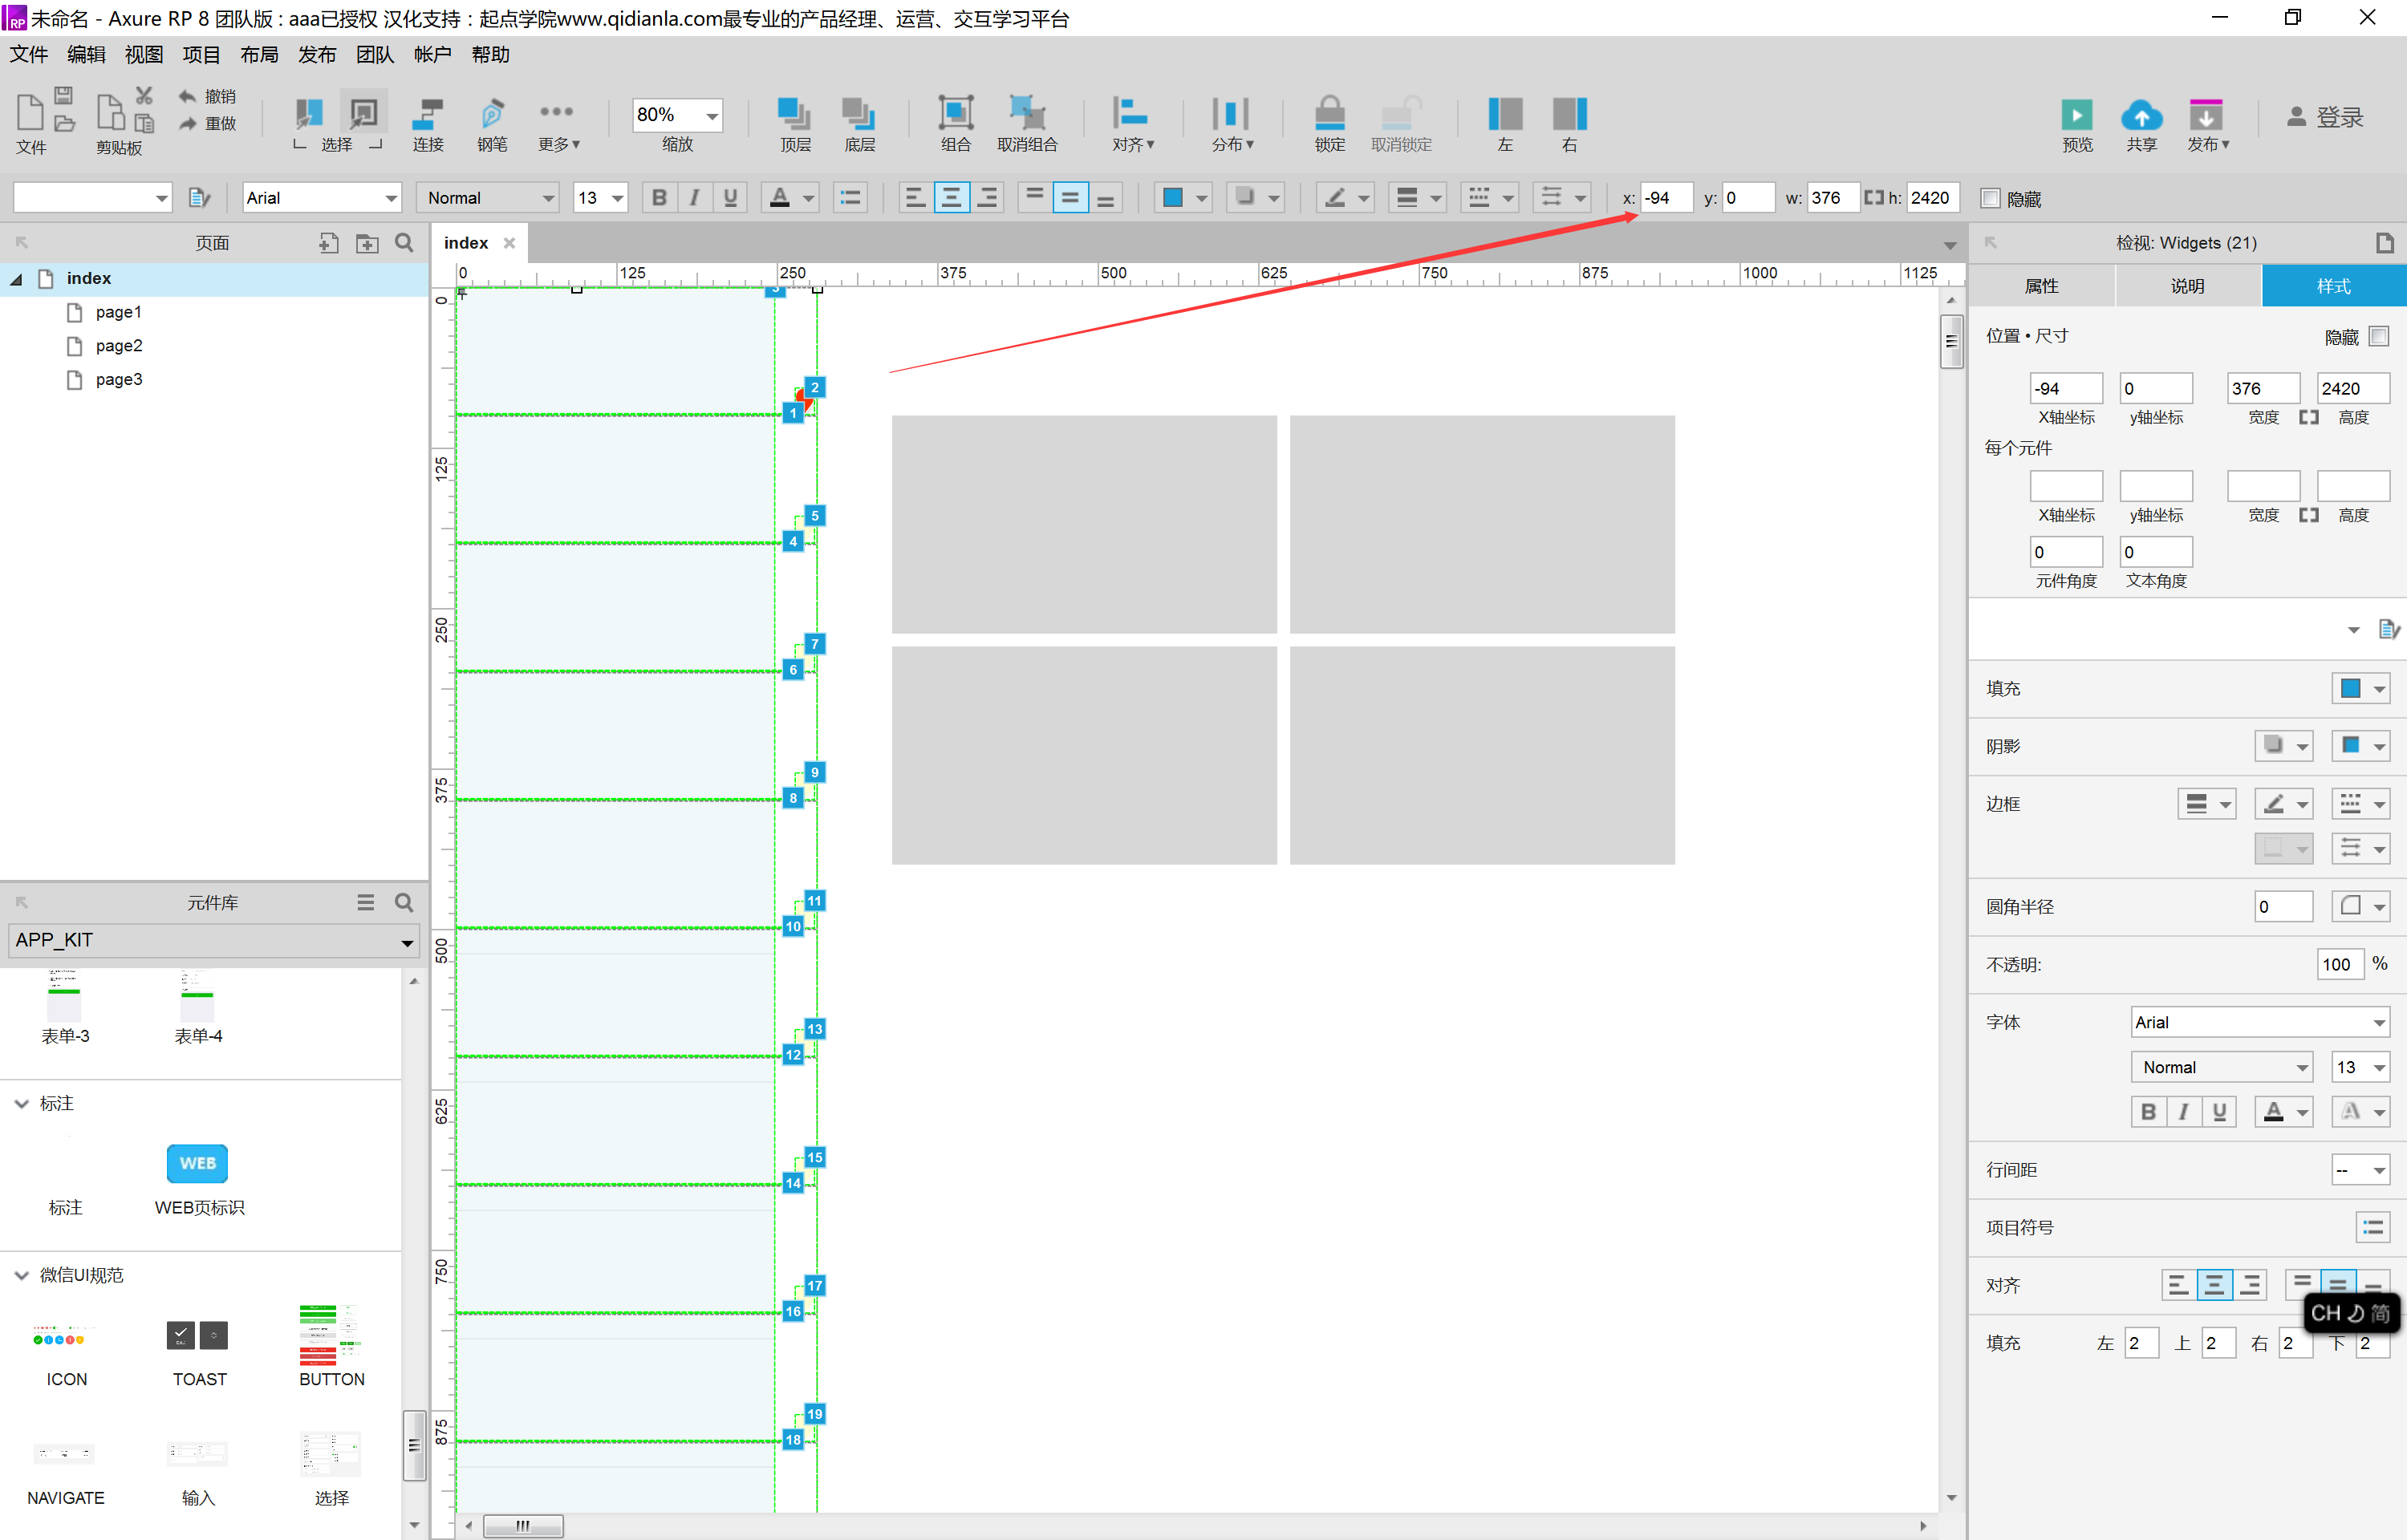Click the Ungroup (取消组合) icon

click(x=1027, y=114)
